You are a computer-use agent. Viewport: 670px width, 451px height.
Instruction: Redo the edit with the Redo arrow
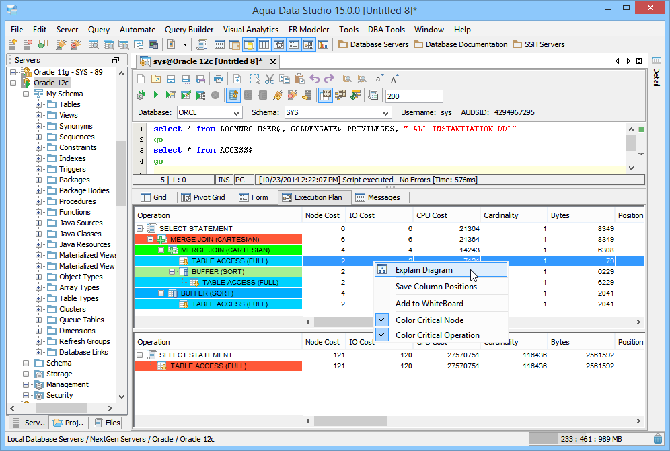[329, 79]
